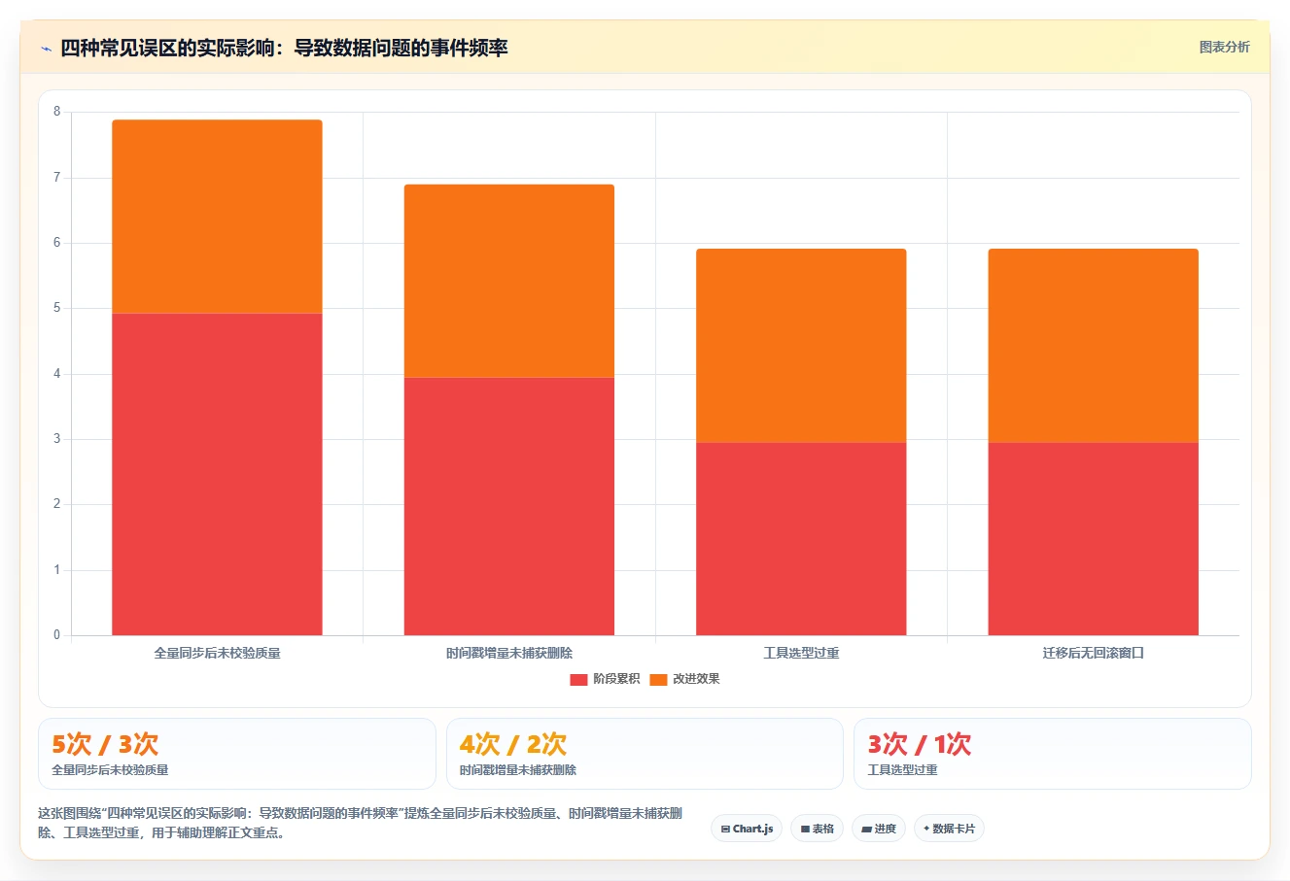
Task: Click the description paragraph starting 这张图围绕
Action: (x=360, y=823)
